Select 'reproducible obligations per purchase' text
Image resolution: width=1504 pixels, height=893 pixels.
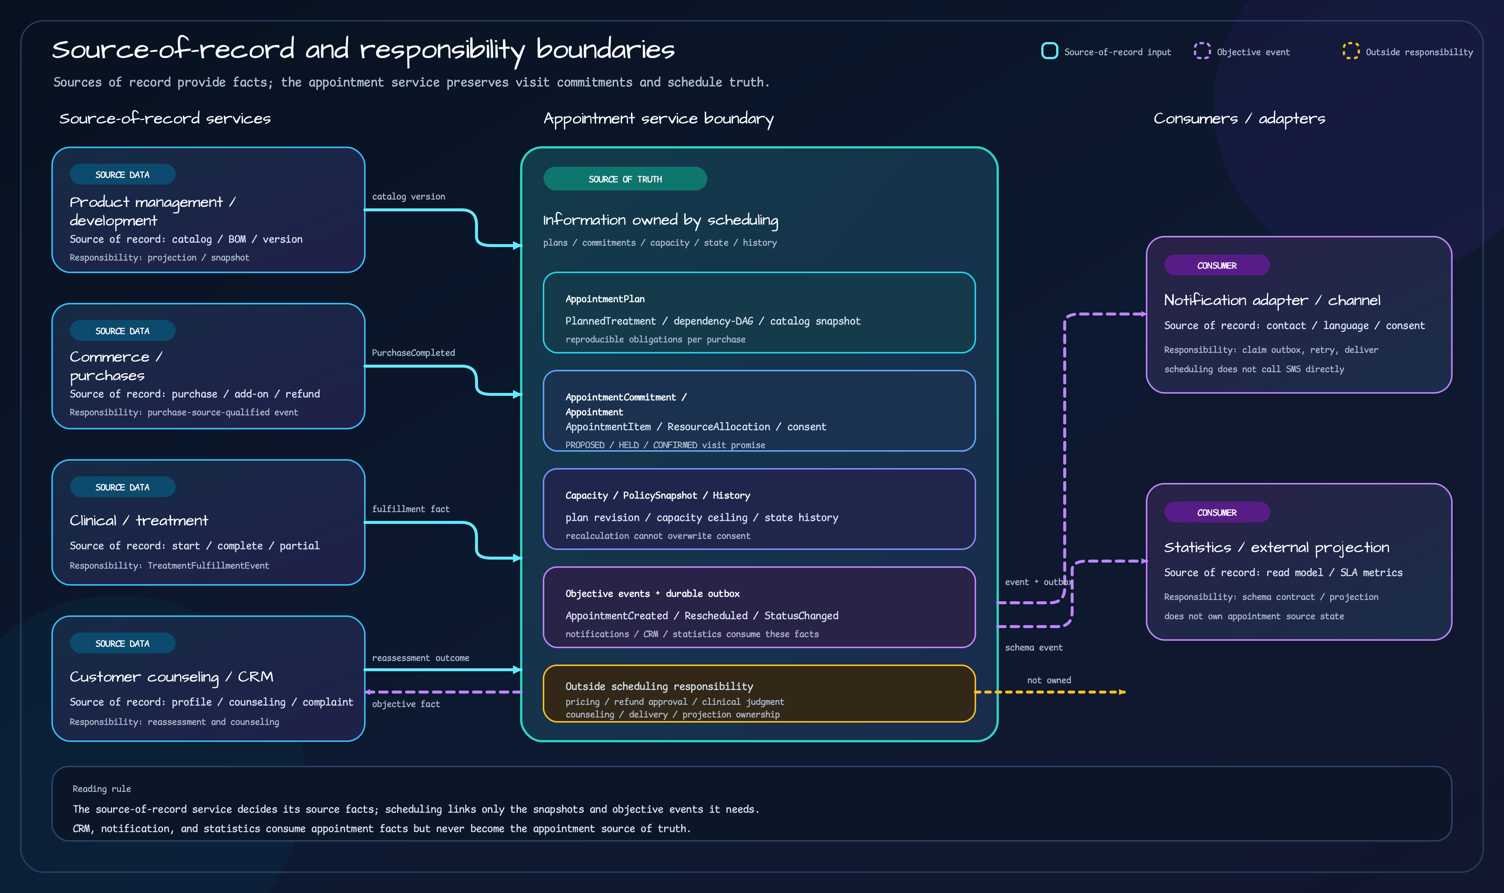click(x=655, y=339)
